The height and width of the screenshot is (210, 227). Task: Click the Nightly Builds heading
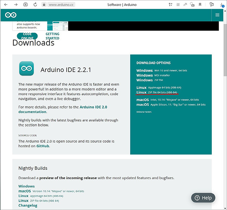pos(33,168)
